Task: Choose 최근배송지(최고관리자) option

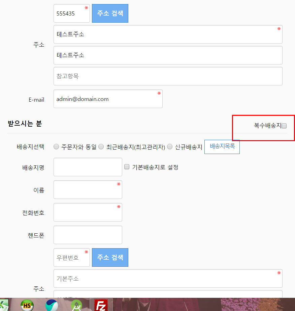Action: coord(101,146)
